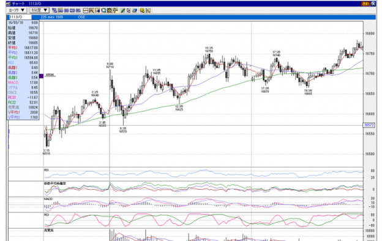Select the single-pane layout icon
The height and width of the screenshot is (241, 382).
pyautogui.click(x=61, y=10)
